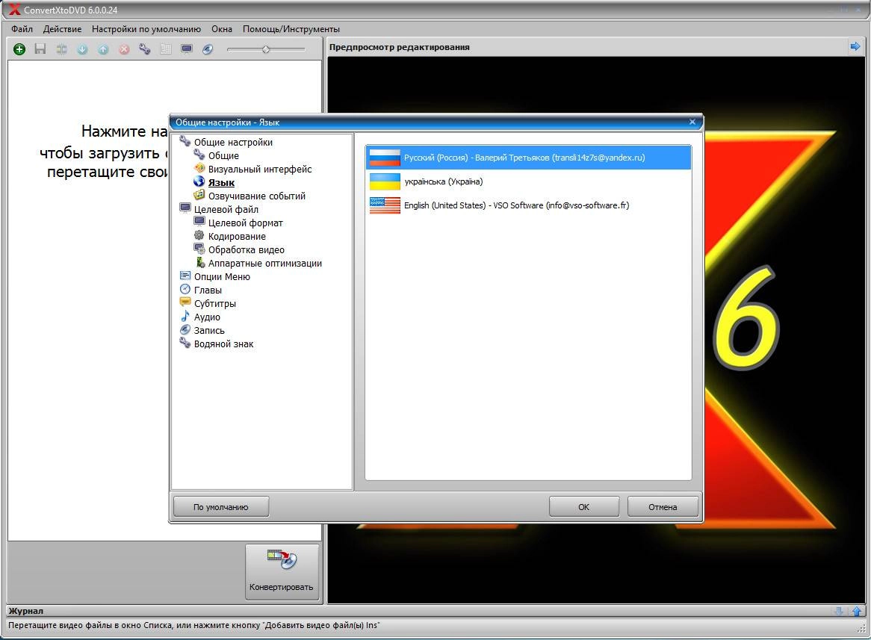Select Целевой файл tree node
The width and height of the screenshot is (871, 640).
(226, 209)
